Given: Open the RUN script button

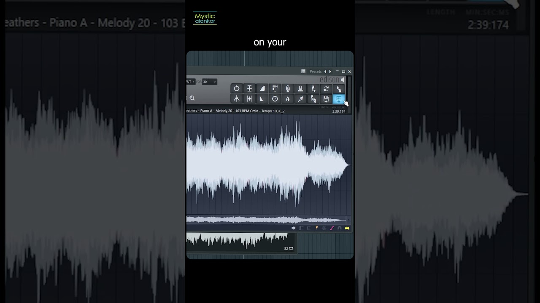Looking at the screenshot, I should pos(275,88).
